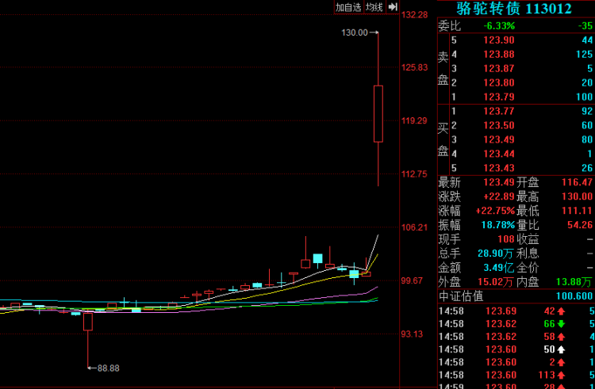Click the price axis label 119.29

point(415,121)
